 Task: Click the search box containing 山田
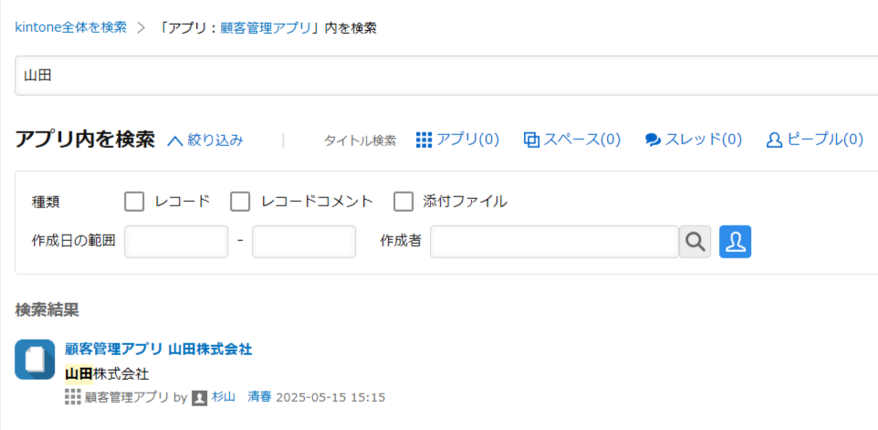[x=446, y=76]
